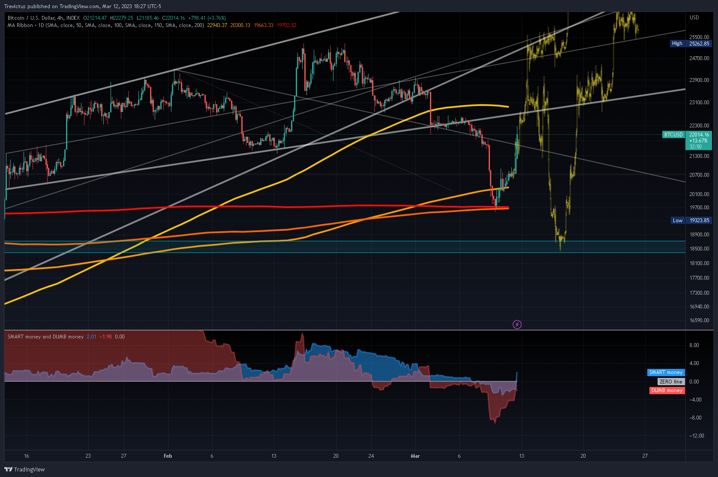This screenshot has height=477, width=718.
Task: Click the 24 date on time axis
Action: tap(371, 456)
